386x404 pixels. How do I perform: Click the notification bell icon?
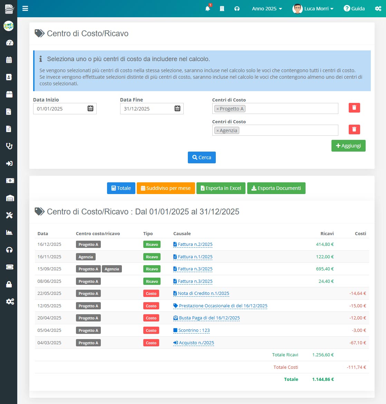208,9
